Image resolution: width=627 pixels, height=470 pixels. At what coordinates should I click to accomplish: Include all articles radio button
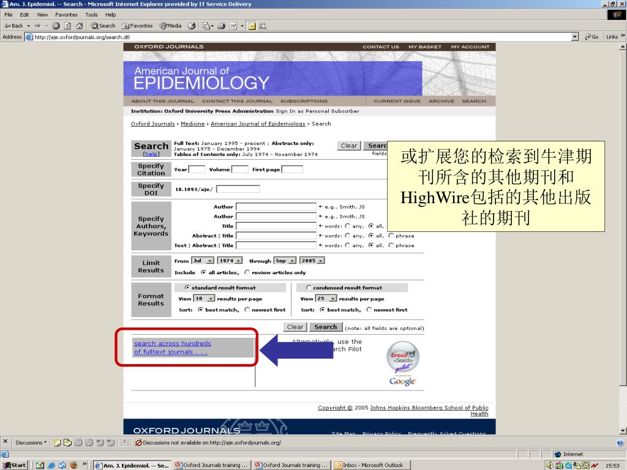pyautogui.click(x=203, y=272)
